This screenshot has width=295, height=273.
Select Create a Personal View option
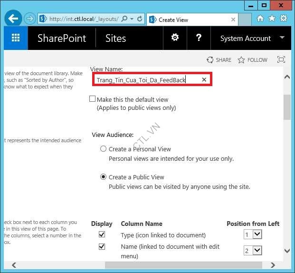click(103, 149)
